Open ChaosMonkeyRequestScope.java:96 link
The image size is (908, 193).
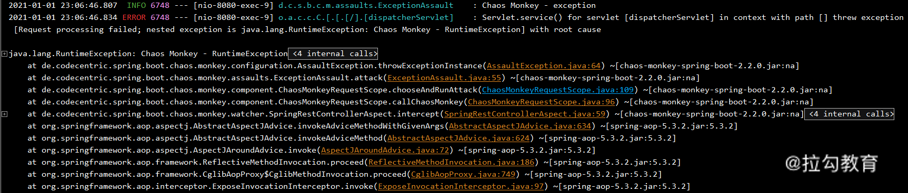[x=542, y=102]
